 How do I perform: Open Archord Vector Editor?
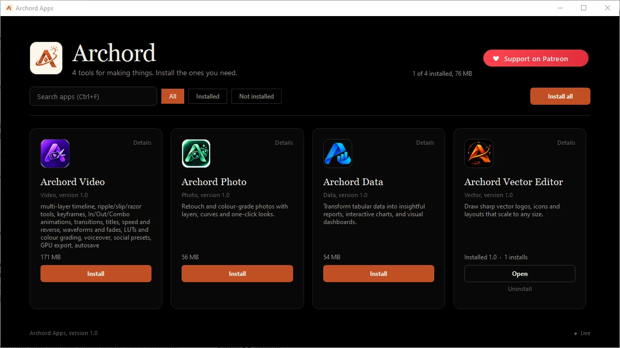(519, 274)
